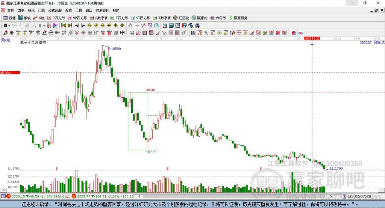The height and width of the screenshot is (208, 385).
Task: Open T数字表 time number table
Action: pos(162,18)
